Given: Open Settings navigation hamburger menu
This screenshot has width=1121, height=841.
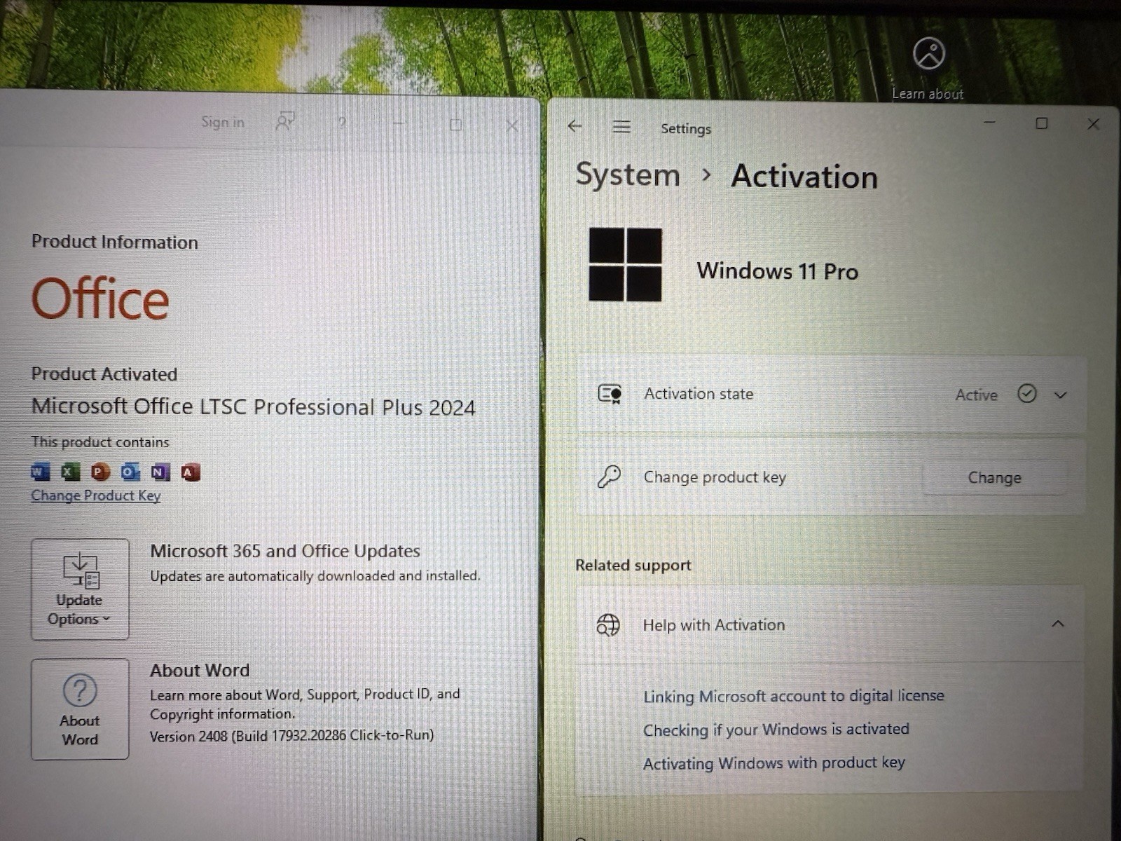Looking at the screenshot, I should (x=621, y=127).
